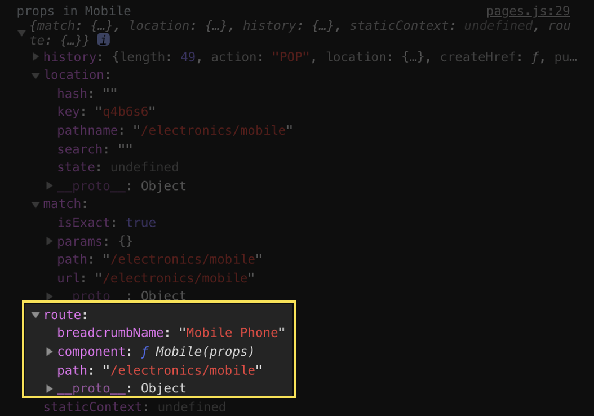Expand the component function Mobile(props)

tap(49, 351)
